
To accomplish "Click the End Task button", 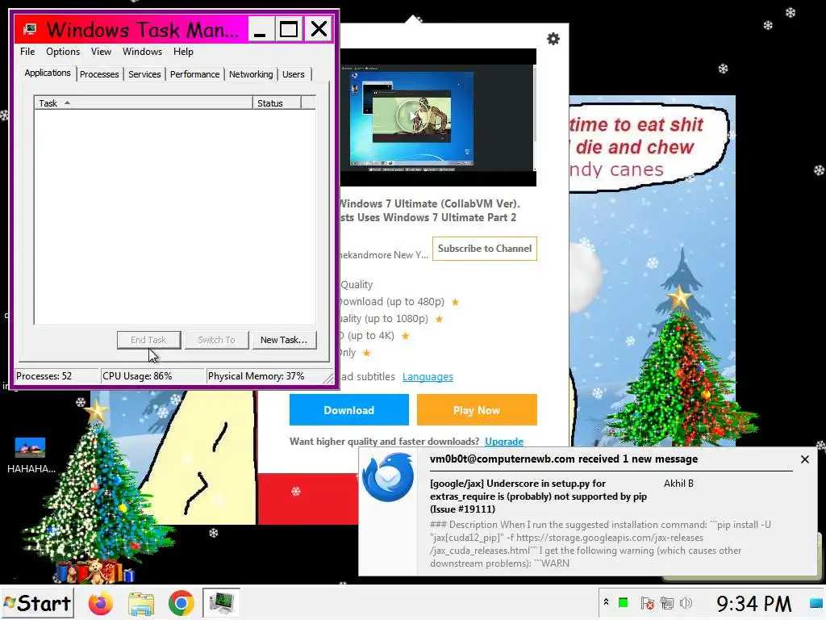I will (x=148, y=340).
